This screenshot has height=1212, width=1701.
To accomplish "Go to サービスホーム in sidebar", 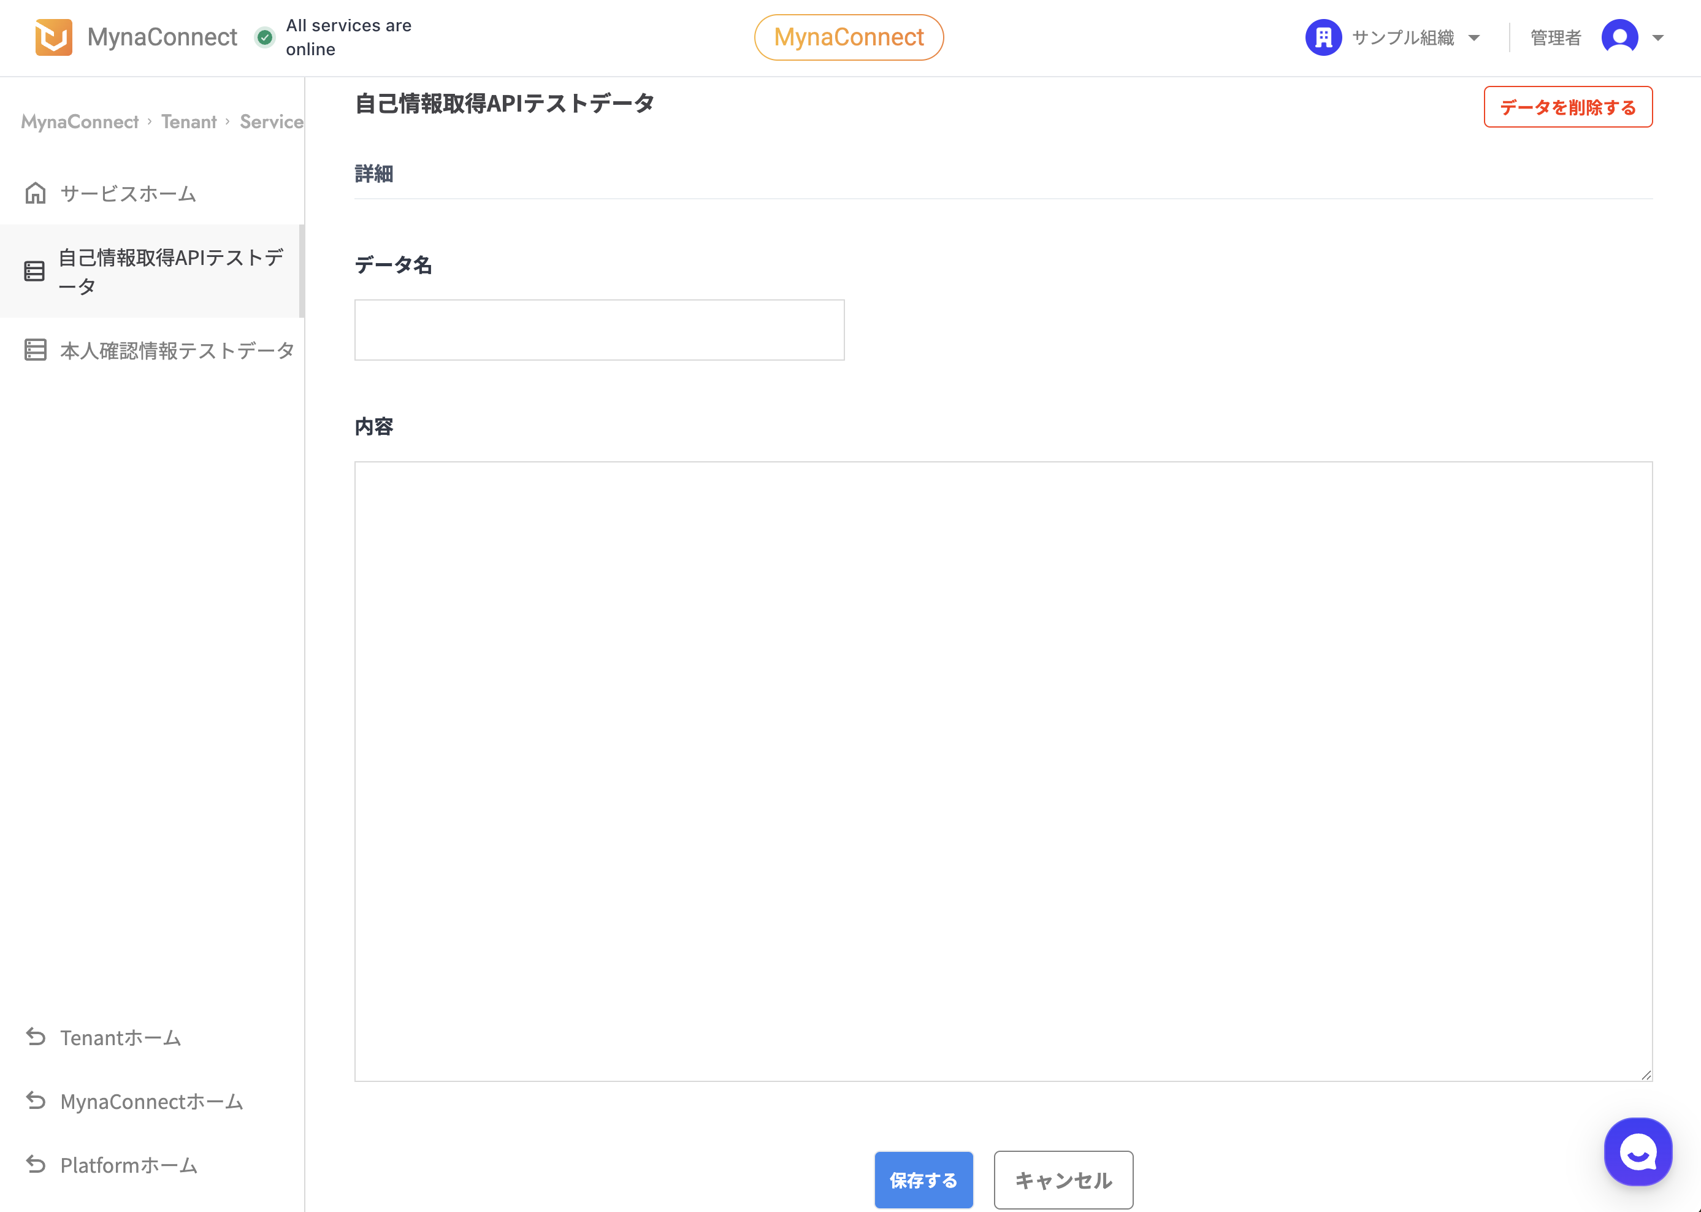I will point(152,193).
